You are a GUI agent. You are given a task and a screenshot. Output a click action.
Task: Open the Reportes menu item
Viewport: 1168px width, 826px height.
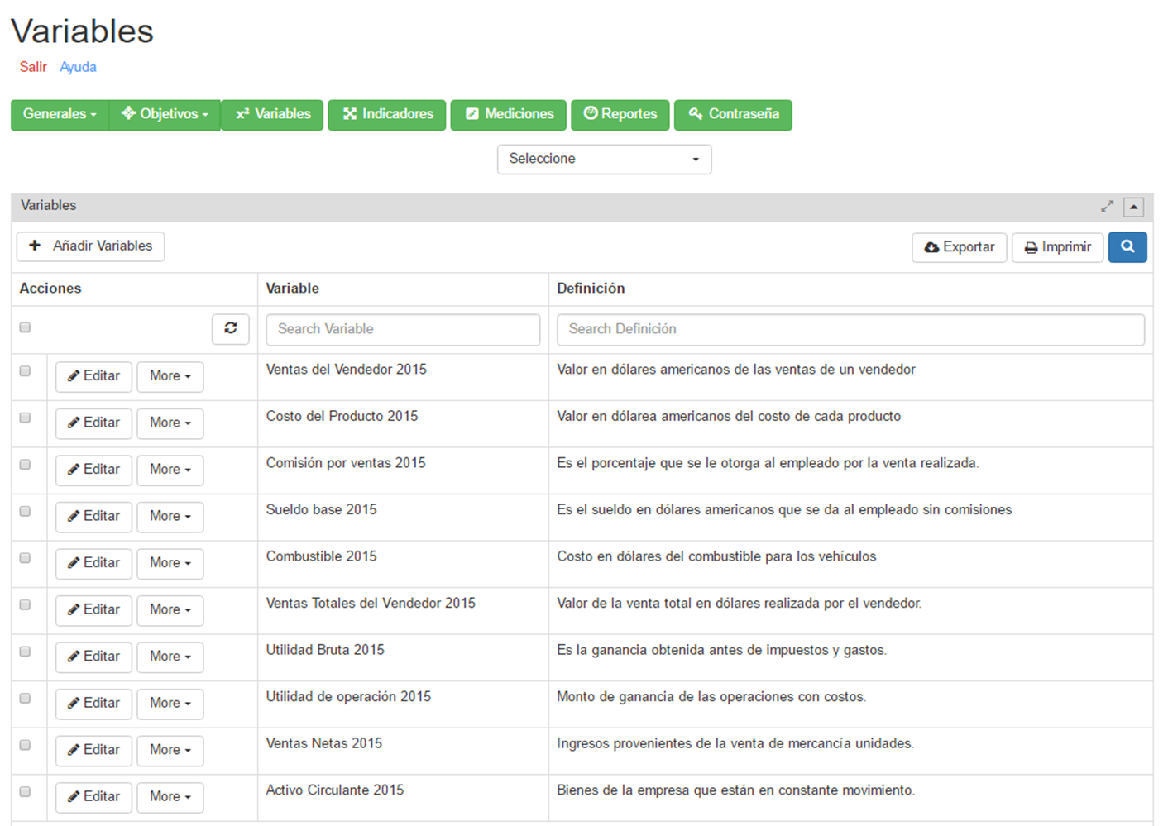pyautogui.click(x=620, y=114)
